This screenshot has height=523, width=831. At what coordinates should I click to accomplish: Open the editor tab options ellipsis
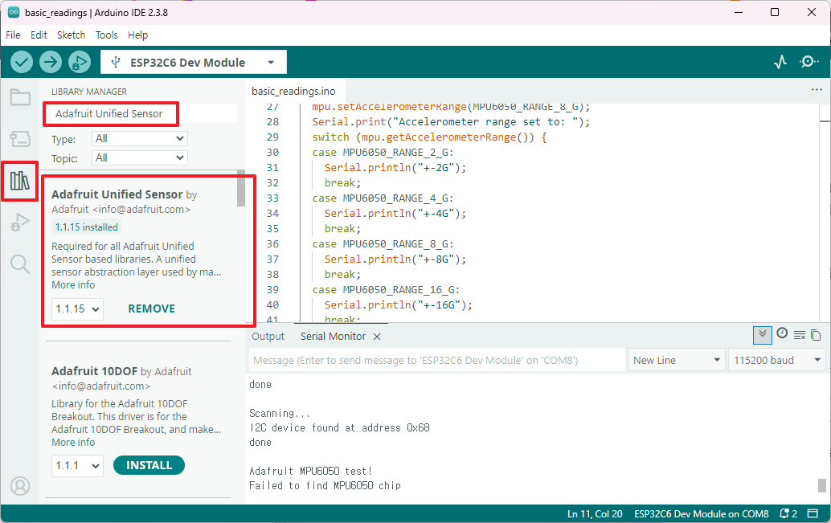tap(817, 89)
